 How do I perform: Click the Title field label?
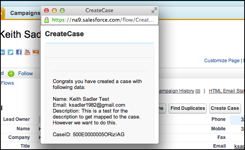pyautogui.click(x=25, y=146)
